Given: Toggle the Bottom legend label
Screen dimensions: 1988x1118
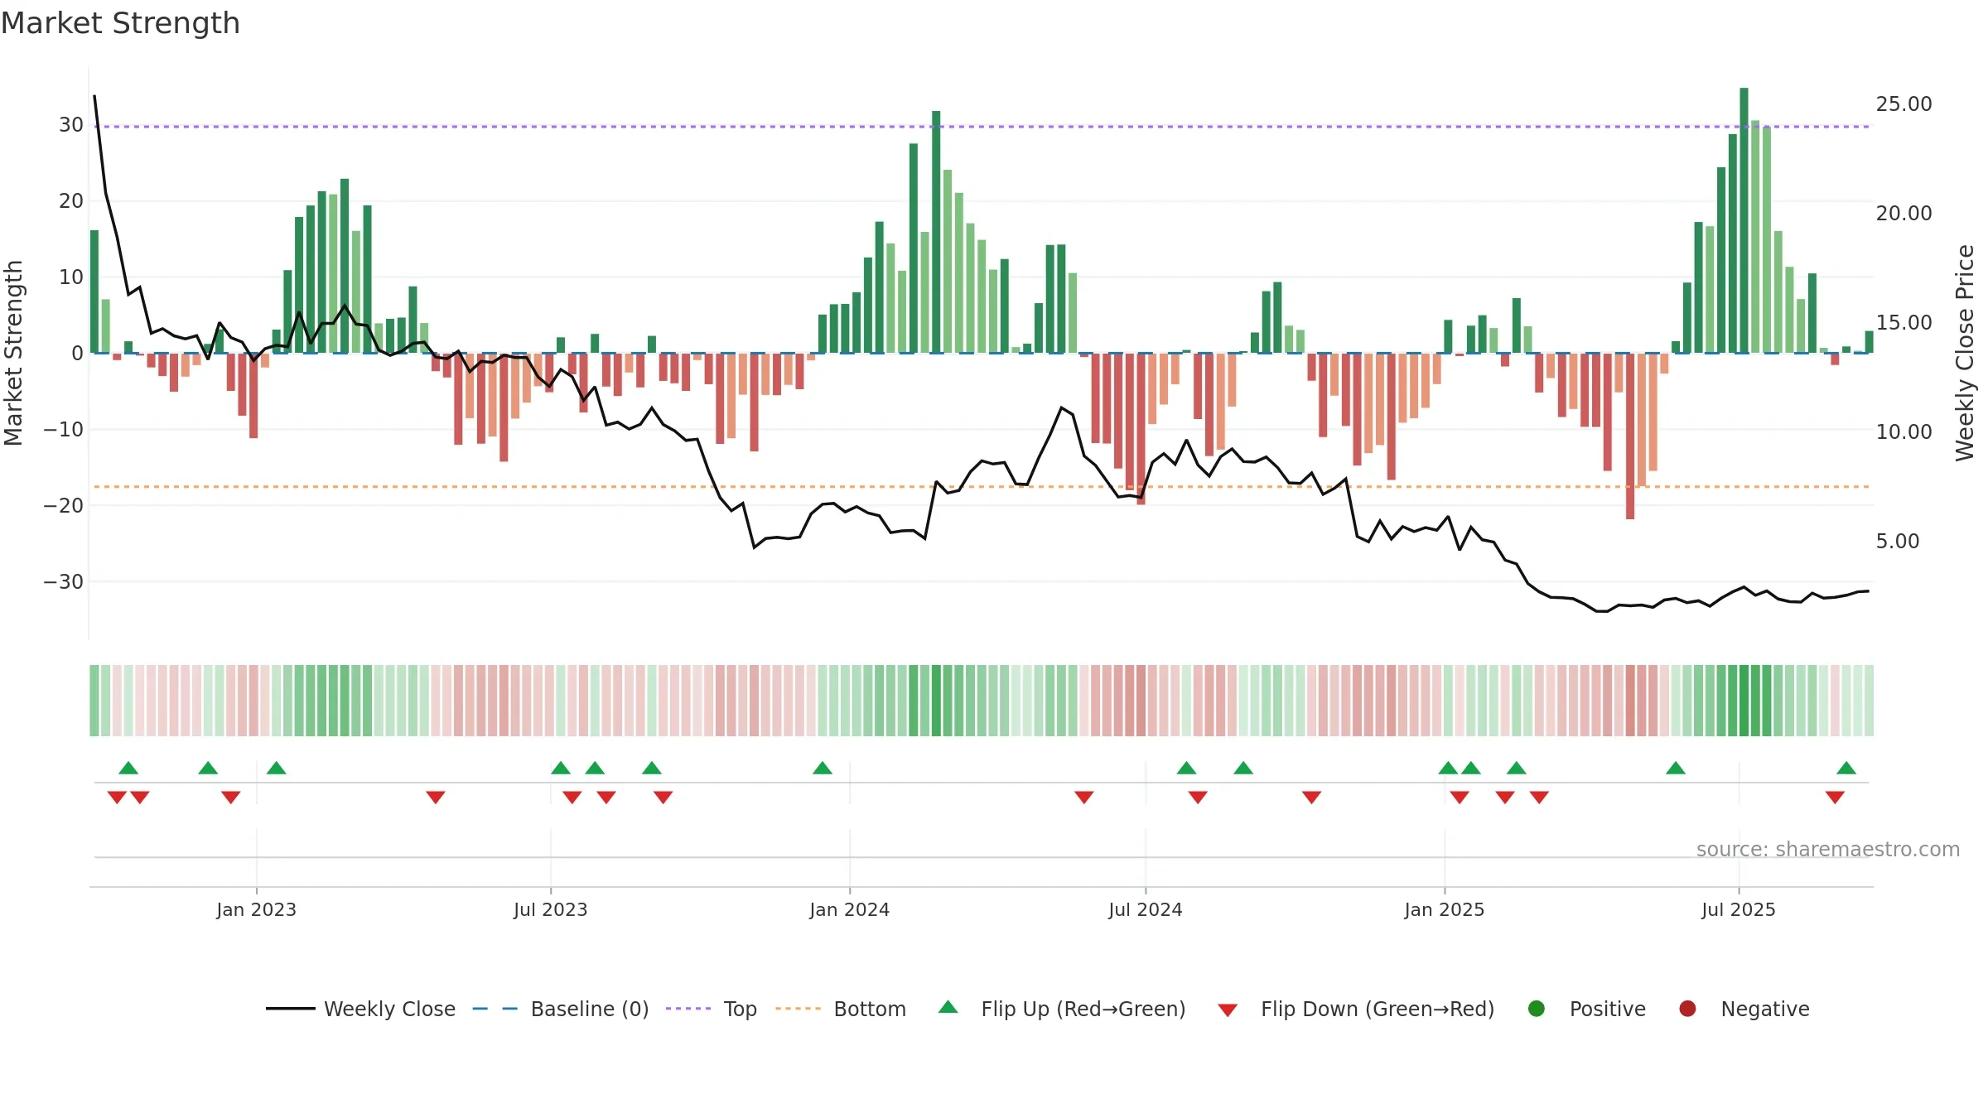Looking at the screenshot, I should pos(870,1009).
